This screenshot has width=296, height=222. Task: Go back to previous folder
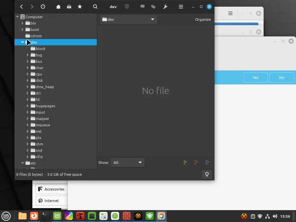click(21, 7)
